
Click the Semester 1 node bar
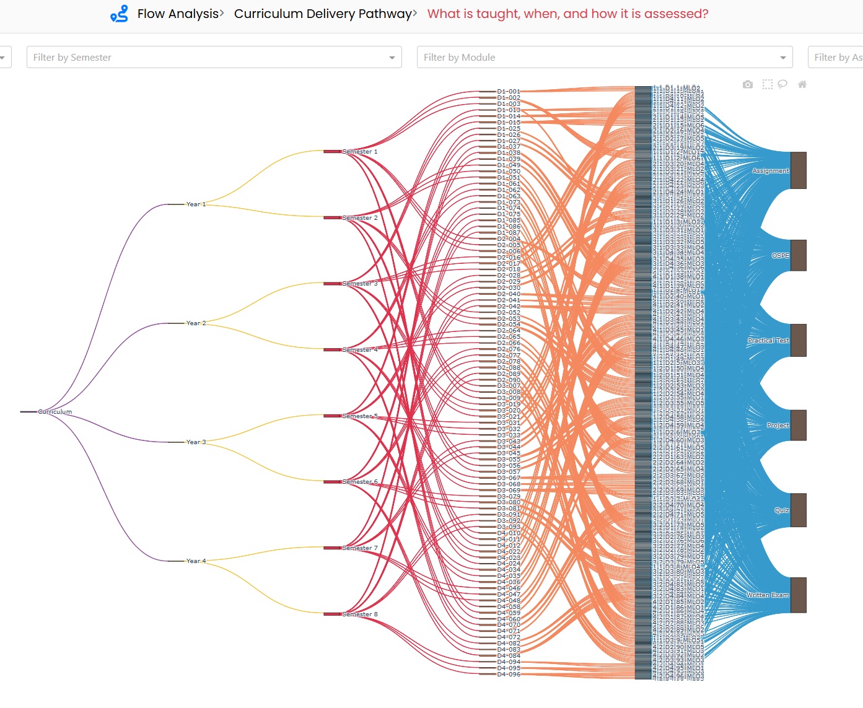333,151
